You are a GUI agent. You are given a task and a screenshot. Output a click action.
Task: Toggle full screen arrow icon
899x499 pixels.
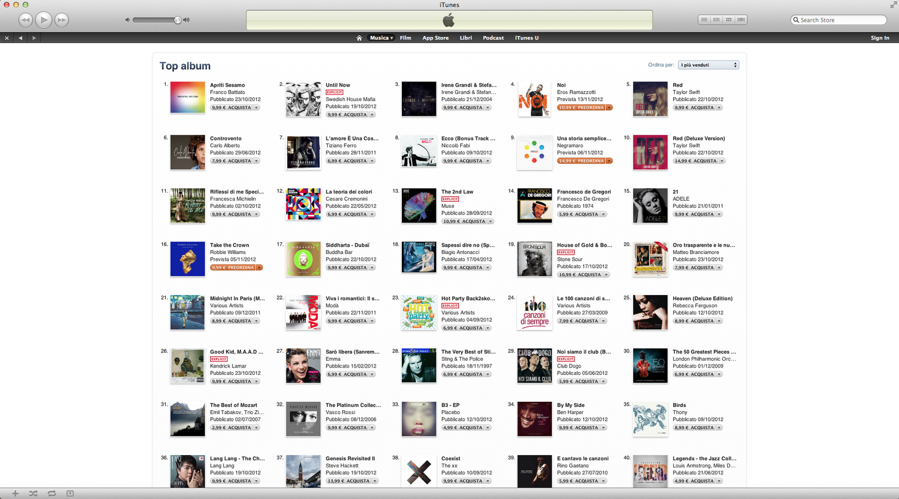(893, 4)
